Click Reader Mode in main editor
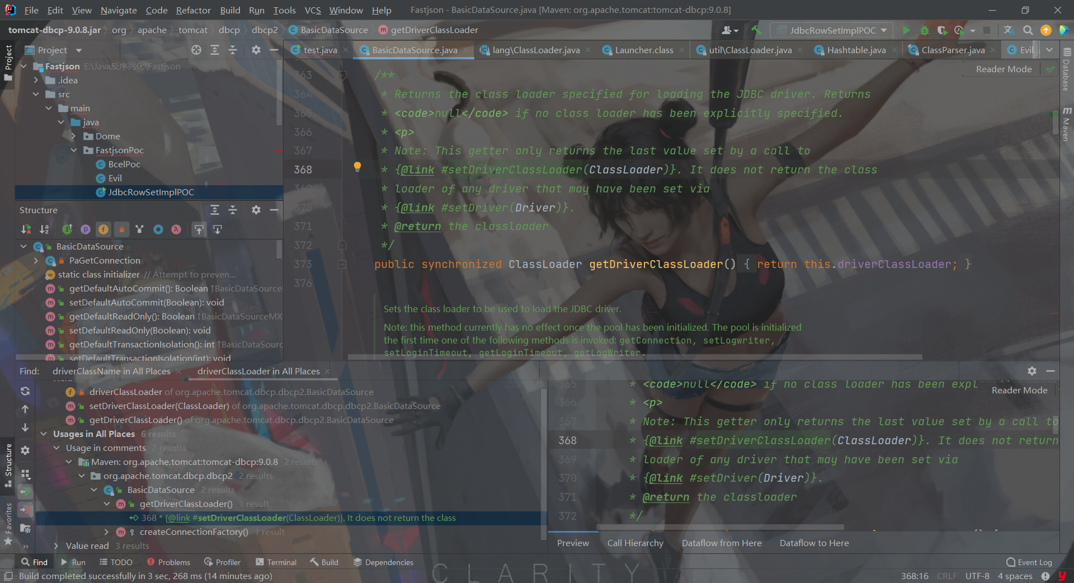The width and height of the screenshot is (1074, 583). pos(1004,69)
